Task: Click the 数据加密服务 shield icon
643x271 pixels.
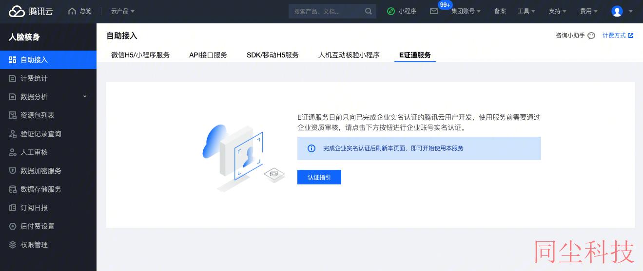Action: (13, 171)
